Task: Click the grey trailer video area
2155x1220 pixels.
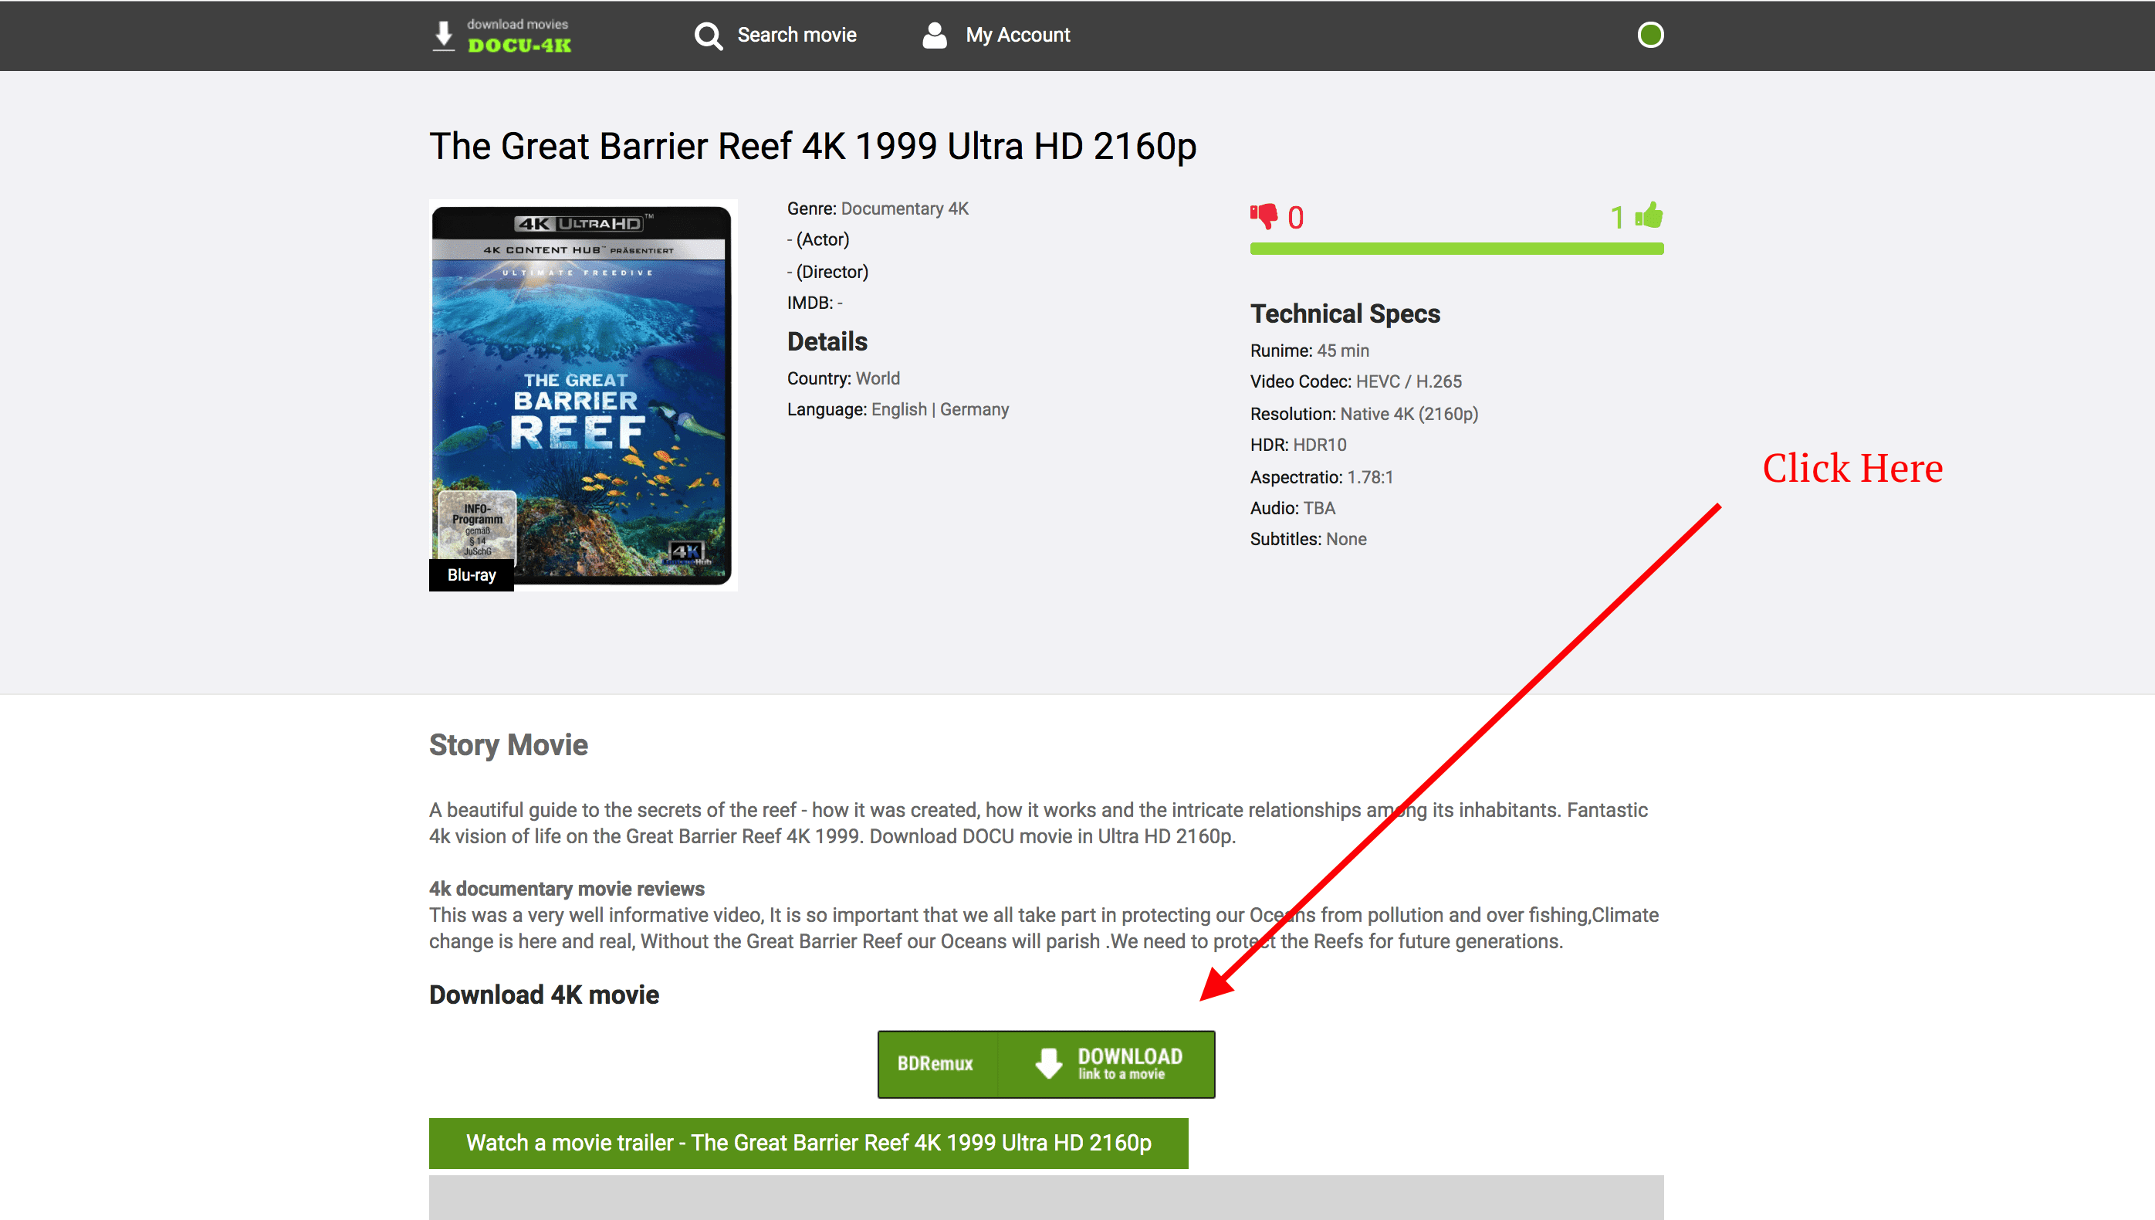Action: click(1046, 1198)
